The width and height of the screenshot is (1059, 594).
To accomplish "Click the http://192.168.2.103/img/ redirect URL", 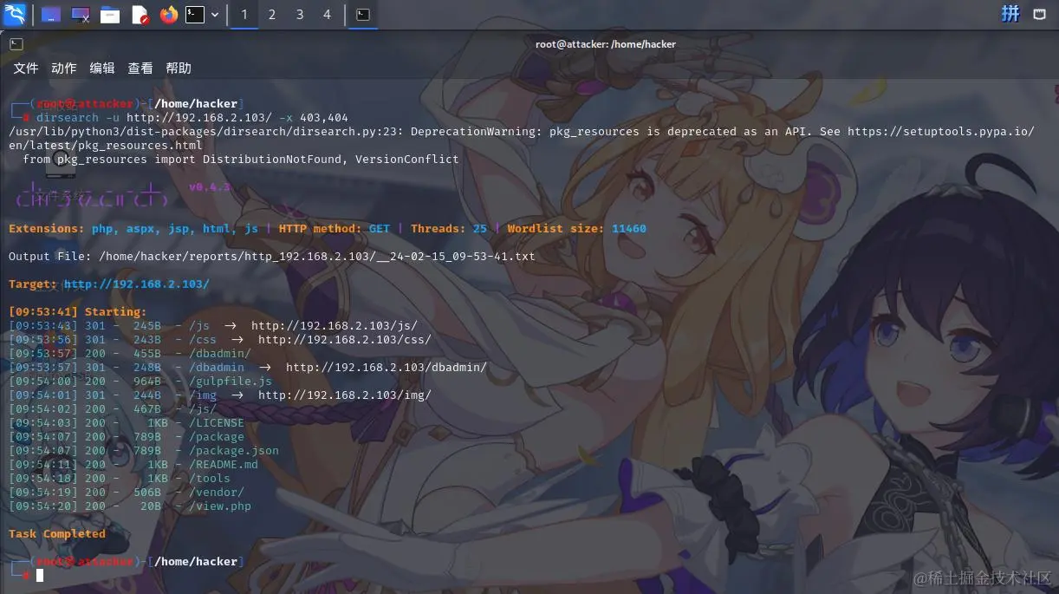I will [x=344, y=395].
